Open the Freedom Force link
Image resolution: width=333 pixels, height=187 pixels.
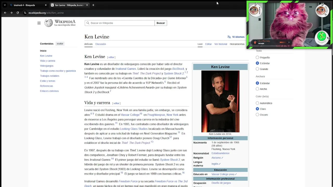pos(128,181)
